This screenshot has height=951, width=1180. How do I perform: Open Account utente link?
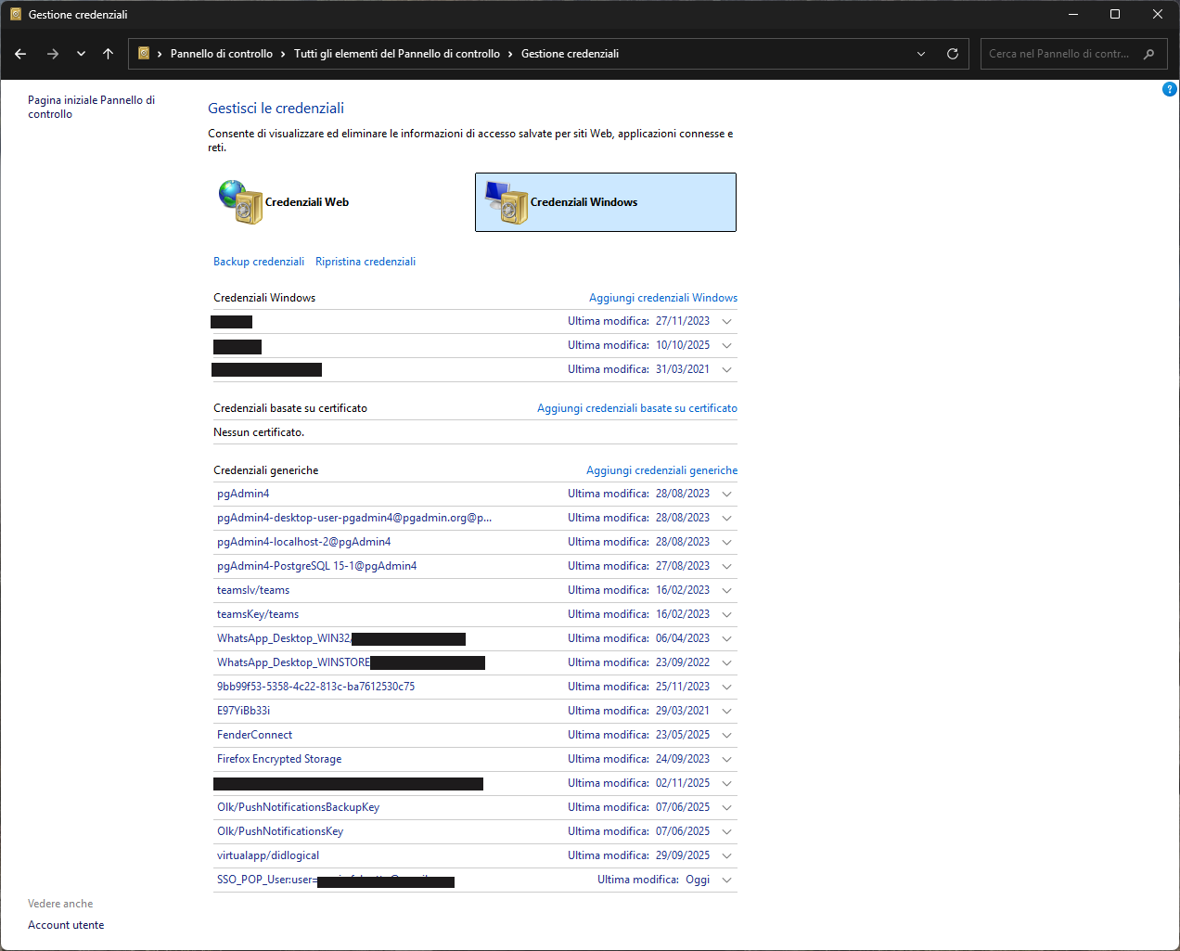(66, 925)
